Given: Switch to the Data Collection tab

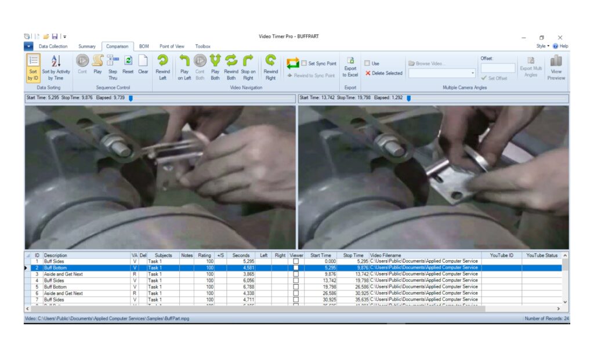Looking at the screenshot, I should click(53, 46).
